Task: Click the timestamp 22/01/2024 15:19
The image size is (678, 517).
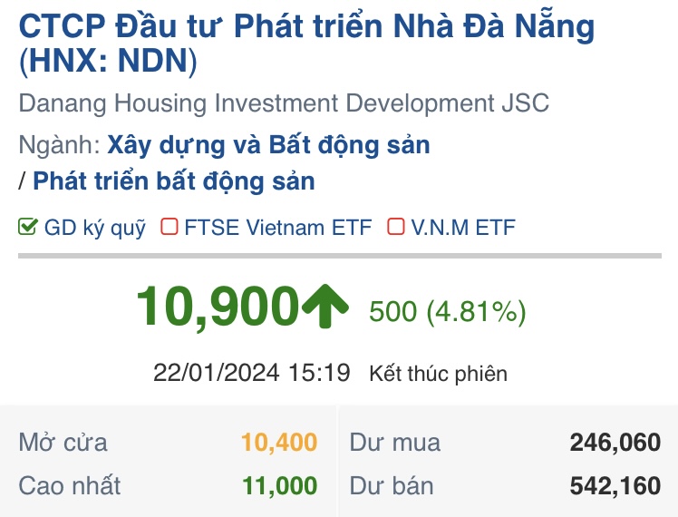Action: pos(252,373)
